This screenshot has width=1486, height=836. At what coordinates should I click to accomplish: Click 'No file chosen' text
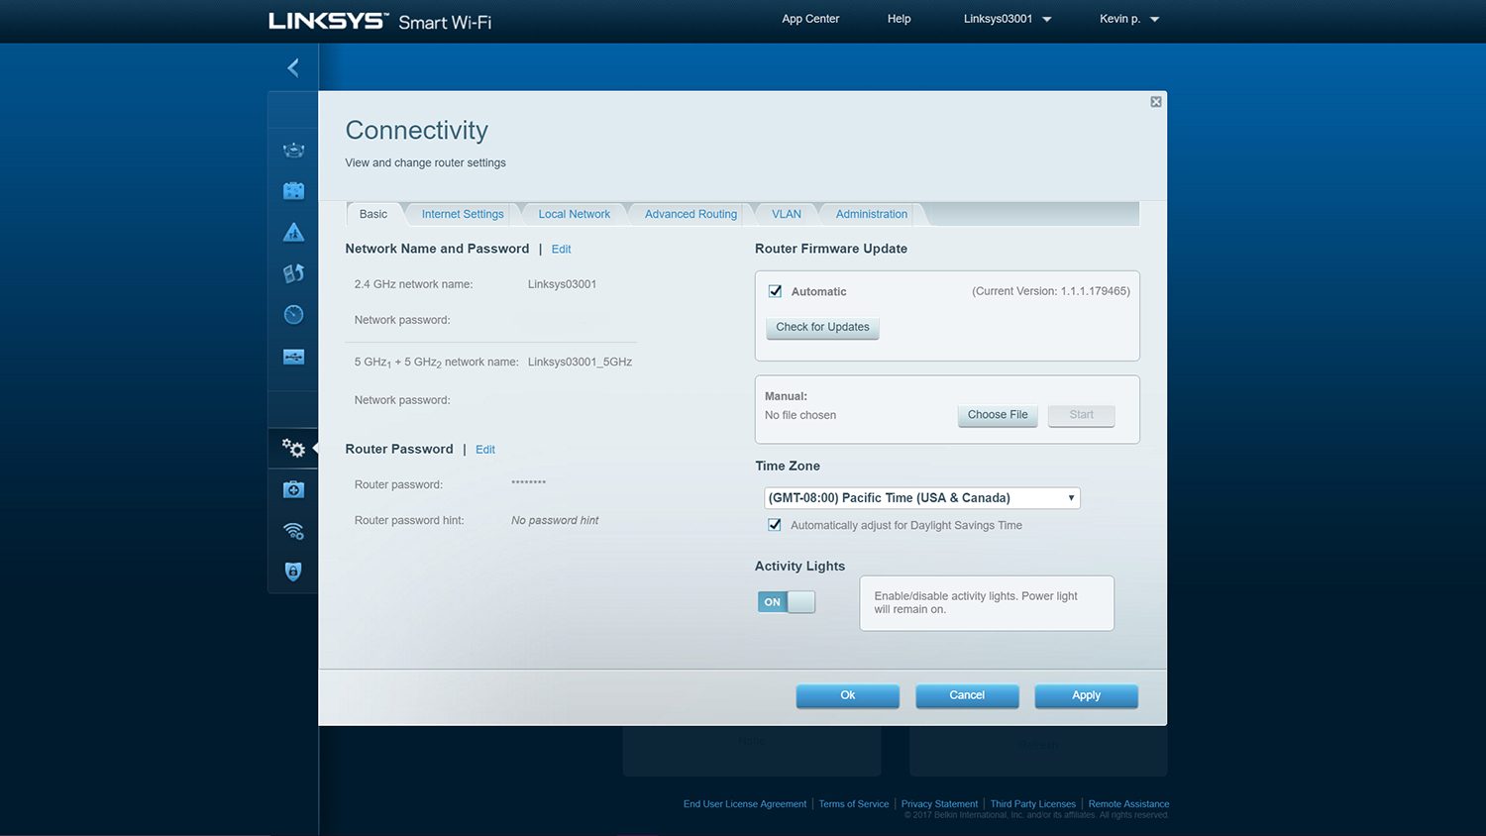[800, 416]
